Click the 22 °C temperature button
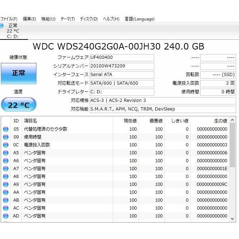239x239 pixels. [19, 105]
